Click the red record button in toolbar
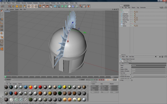Screen dimensions: 167x104 (89, 6)
